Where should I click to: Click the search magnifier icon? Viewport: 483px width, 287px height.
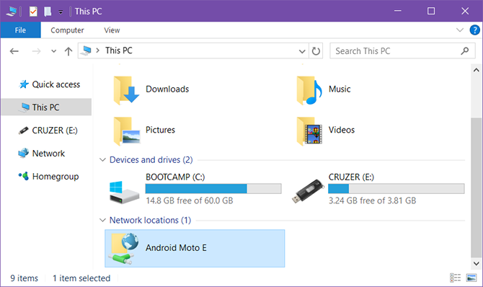pos(465,51)
